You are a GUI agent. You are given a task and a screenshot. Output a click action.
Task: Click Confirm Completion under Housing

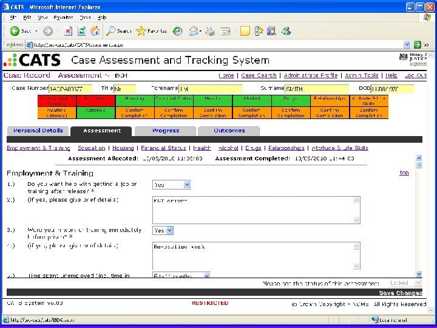(135, 113)
